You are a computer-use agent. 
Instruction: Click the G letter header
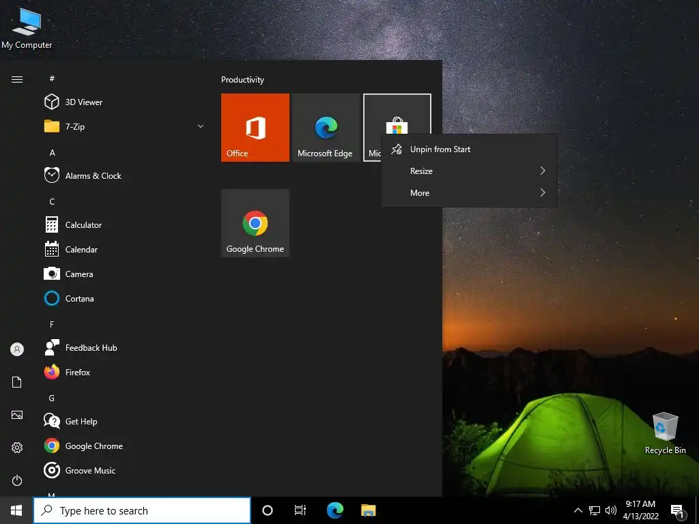click(x=52, y=398)
